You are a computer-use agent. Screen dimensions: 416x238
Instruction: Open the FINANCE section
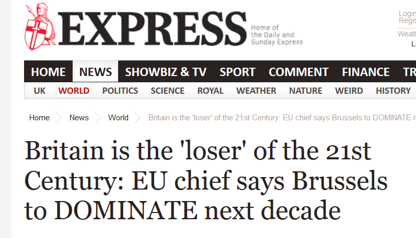click(366, 72)
